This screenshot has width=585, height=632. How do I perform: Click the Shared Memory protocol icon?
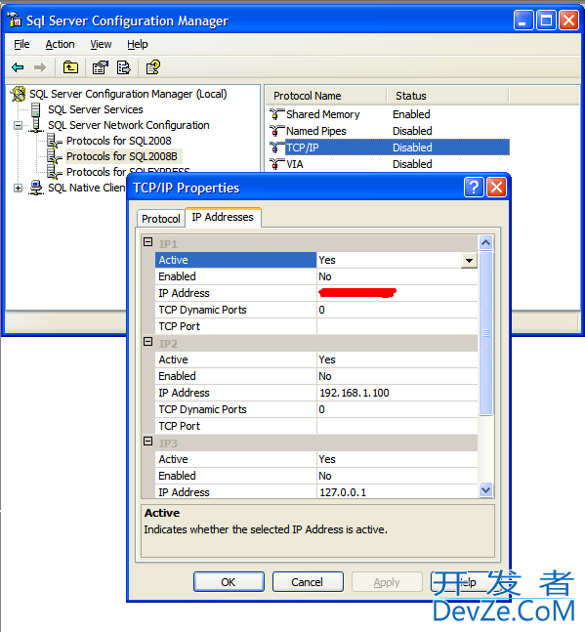click(x=276, y=114)
